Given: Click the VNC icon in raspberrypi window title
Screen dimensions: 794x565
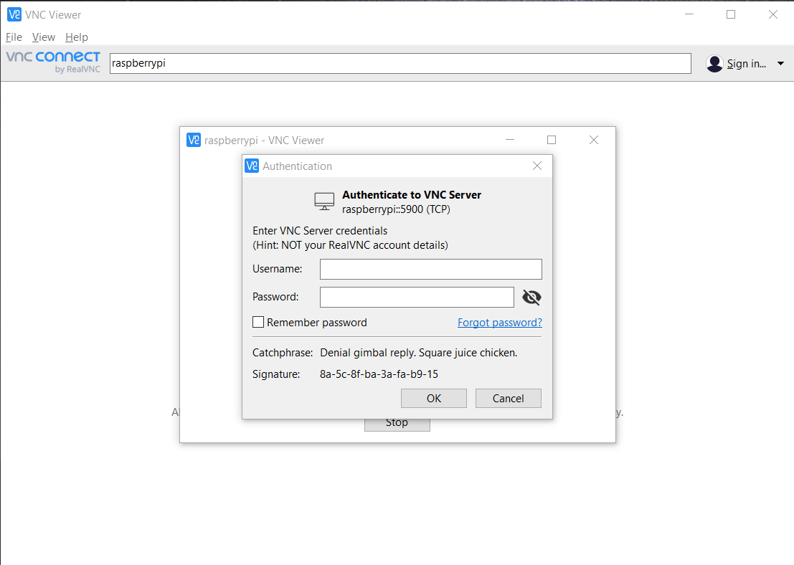Looking at the screenshot, I should coord(194,140).
